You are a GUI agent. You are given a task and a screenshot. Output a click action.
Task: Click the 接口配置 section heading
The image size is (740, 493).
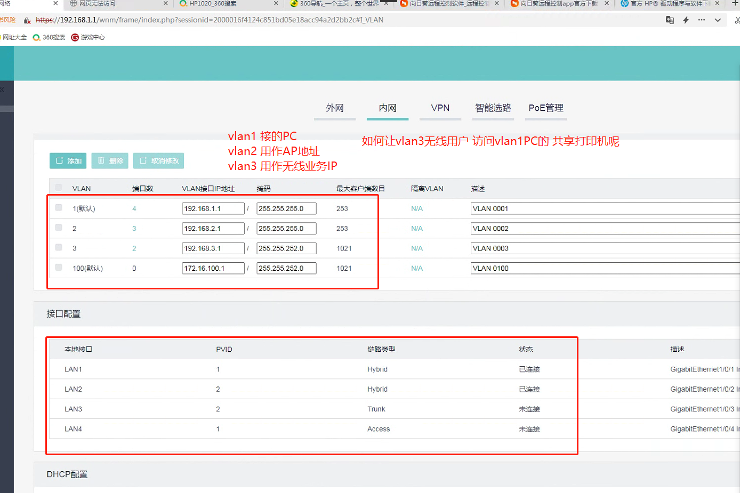(x=63, y=314)
